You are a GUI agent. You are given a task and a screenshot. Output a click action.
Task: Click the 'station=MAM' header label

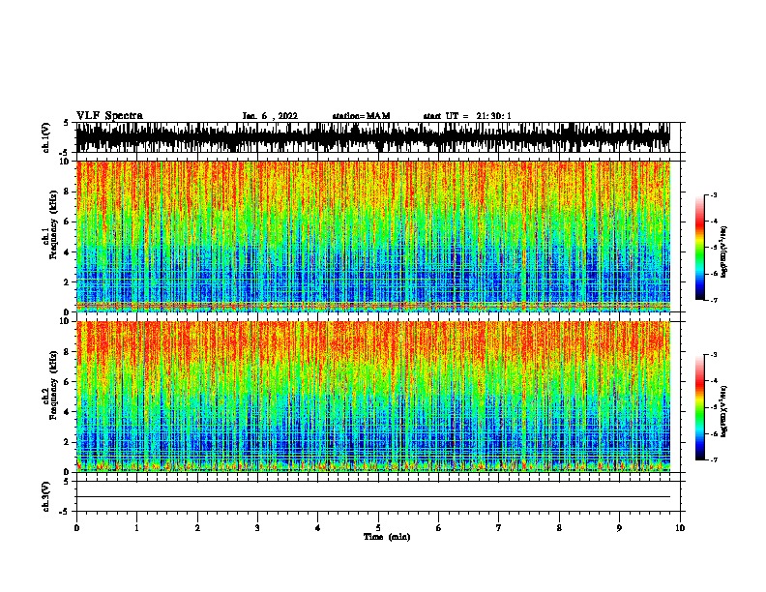[x=361, y=116]
